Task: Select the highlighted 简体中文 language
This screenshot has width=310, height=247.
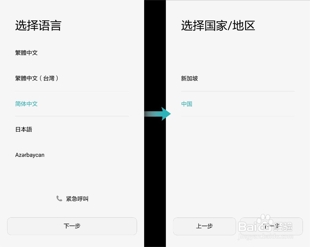Action: coord(26,104)
